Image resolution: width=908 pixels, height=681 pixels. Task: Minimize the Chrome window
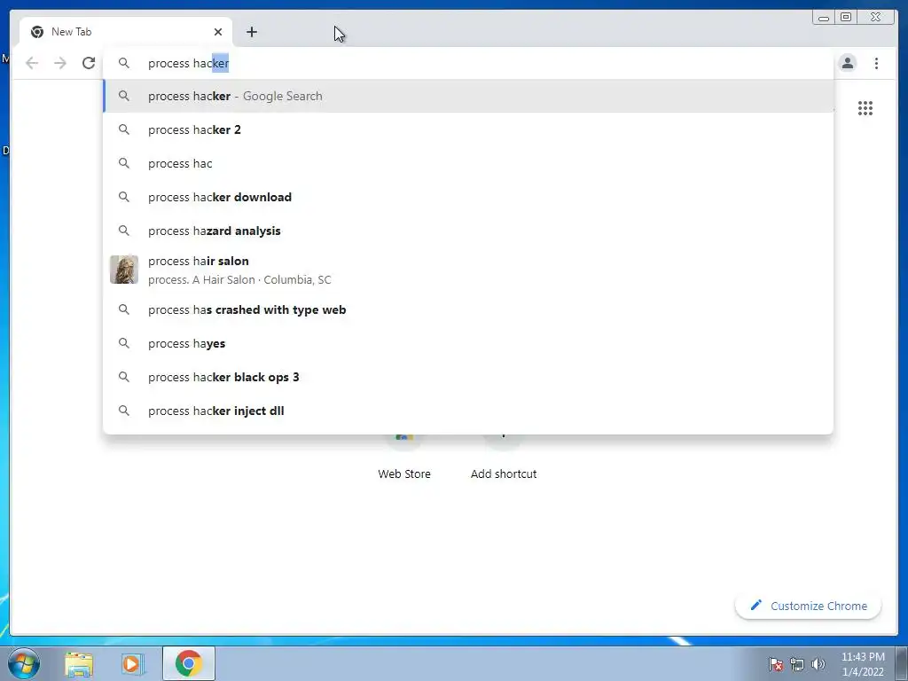[824, 18]
